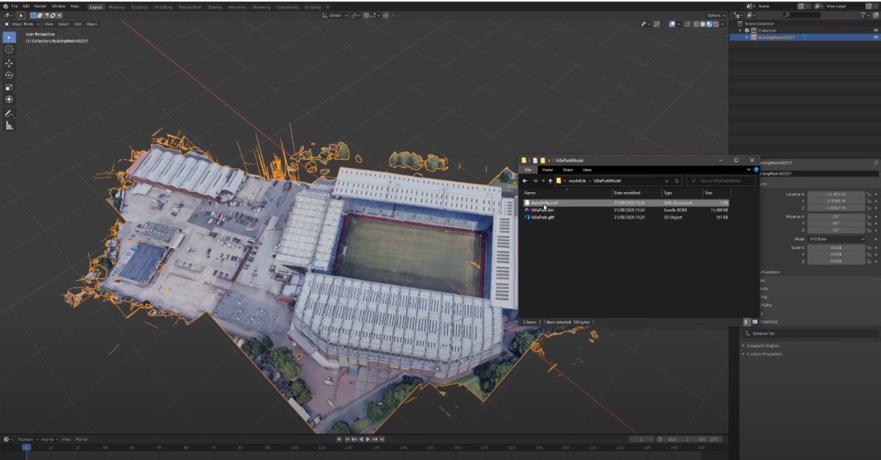Viewport: 881px width, 460px height.
Task: Select the Transform tool
Action: (x=10, y=99)
